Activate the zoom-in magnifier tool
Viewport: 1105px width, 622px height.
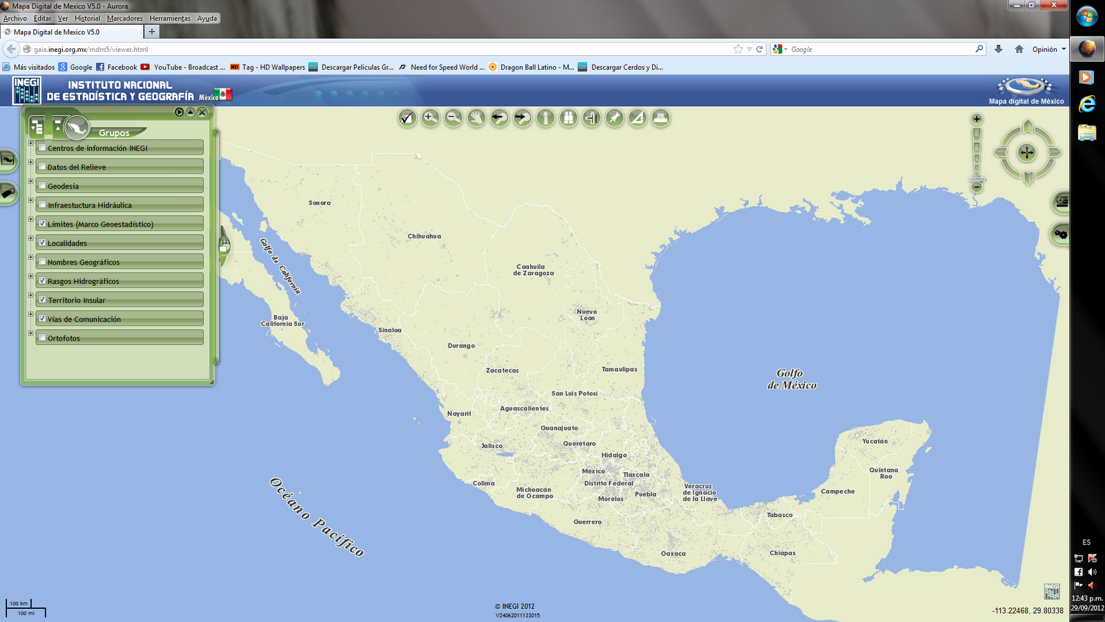tap(430, 118)
